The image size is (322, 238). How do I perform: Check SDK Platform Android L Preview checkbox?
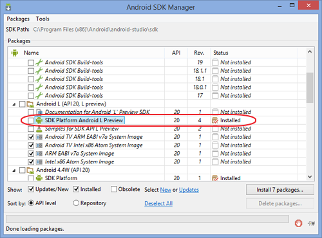click(x=31, y=120)
